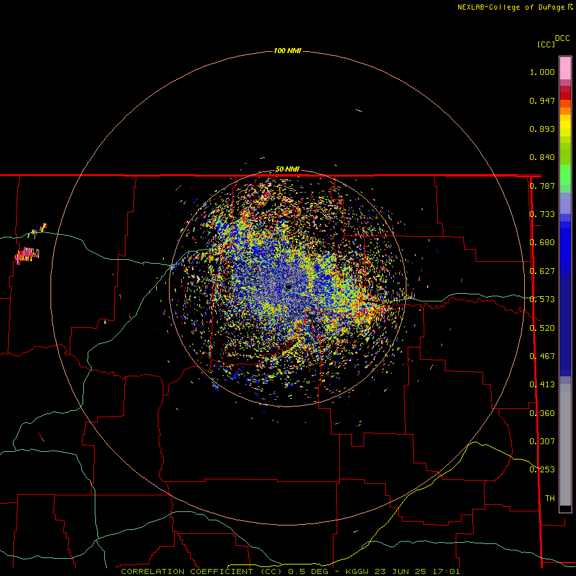Click the 0.467 scale value
The height and width of the screenshot is (576, 576).
click(x=542, y=356)
